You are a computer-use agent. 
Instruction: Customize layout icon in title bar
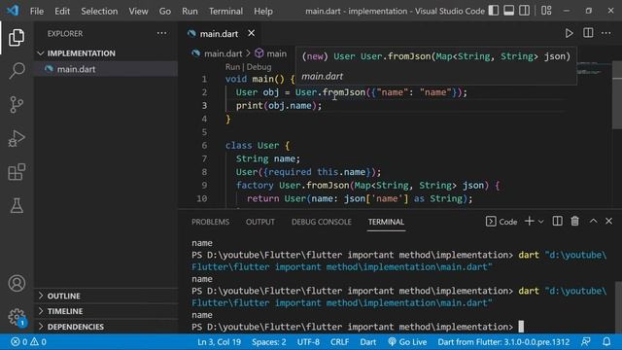(546, 11)
